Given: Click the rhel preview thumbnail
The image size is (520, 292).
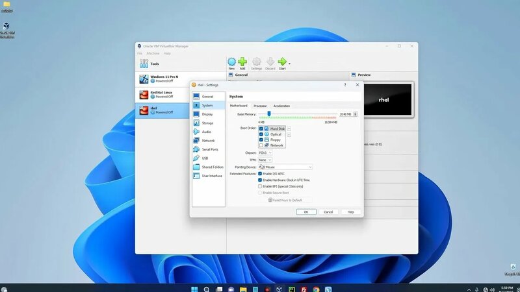Looking at the screenshot, I should (387, 100).
